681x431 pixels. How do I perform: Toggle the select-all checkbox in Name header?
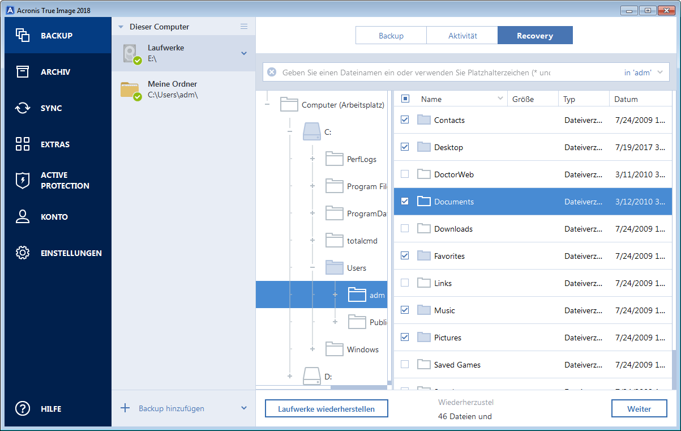click(x=405, y=99)
